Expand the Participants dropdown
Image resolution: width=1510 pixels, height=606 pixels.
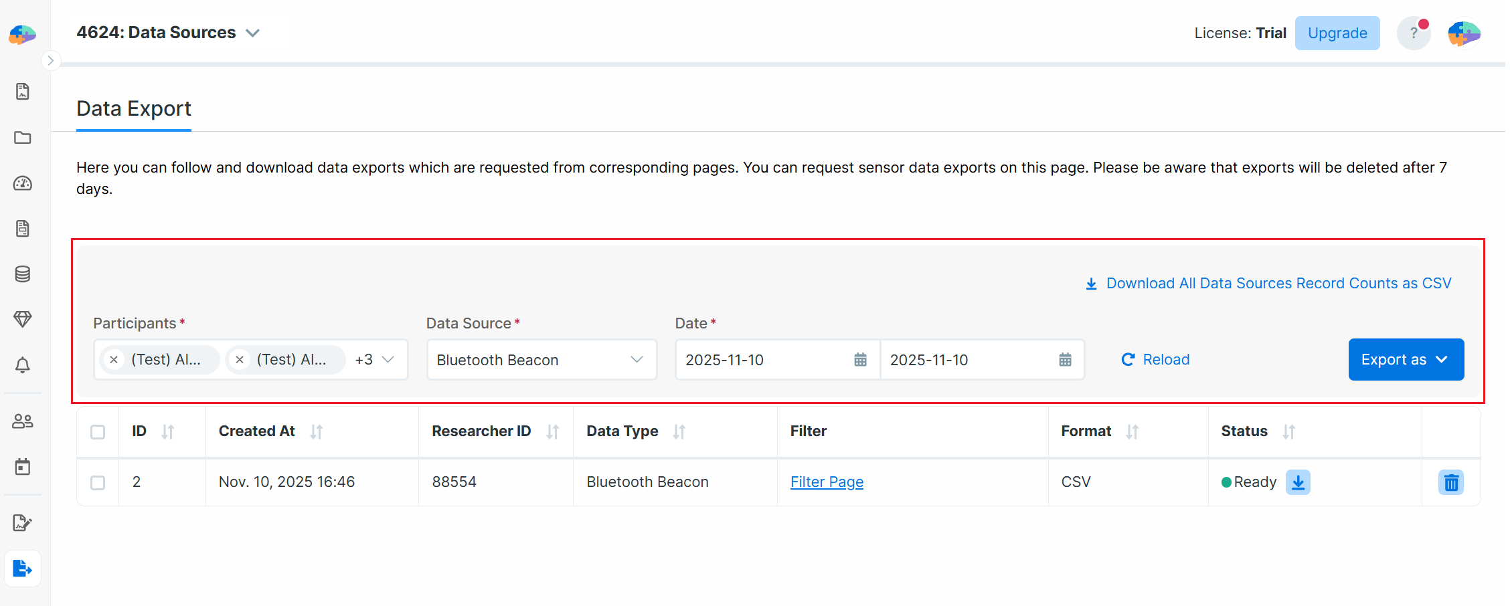click(x=388, y=360)
